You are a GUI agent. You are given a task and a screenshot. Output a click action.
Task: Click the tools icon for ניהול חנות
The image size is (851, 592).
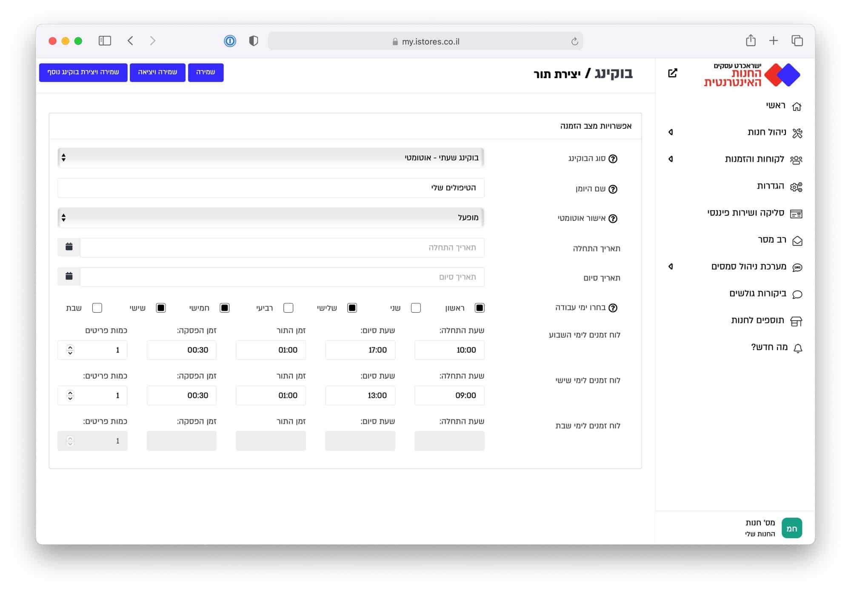click(797, 133)
